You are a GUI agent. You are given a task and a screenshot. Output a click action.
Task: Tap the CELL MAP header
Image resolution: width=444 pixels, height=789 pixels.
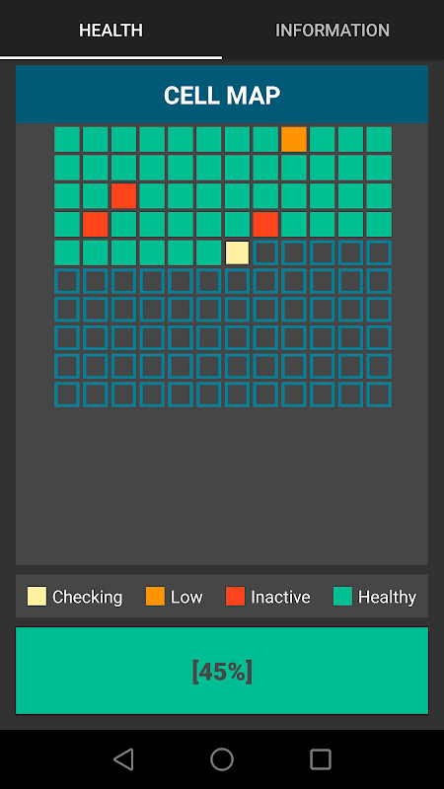tap(222, 95)
